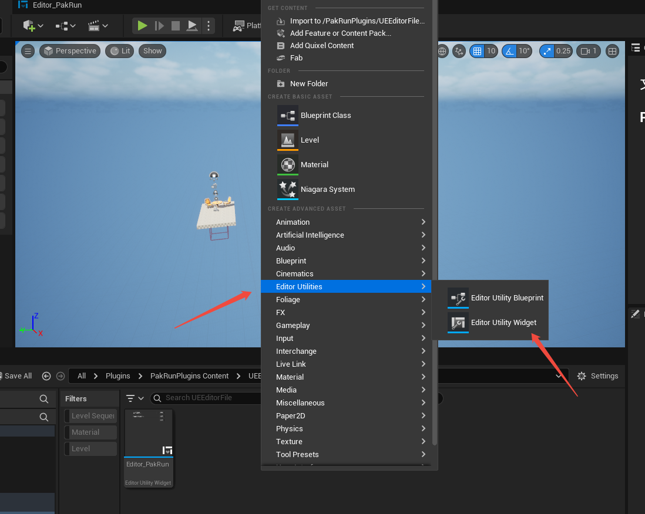Change rotation snap value 10°
The width and height of the screenshot is (645, 514).
(x=524, y=51)
